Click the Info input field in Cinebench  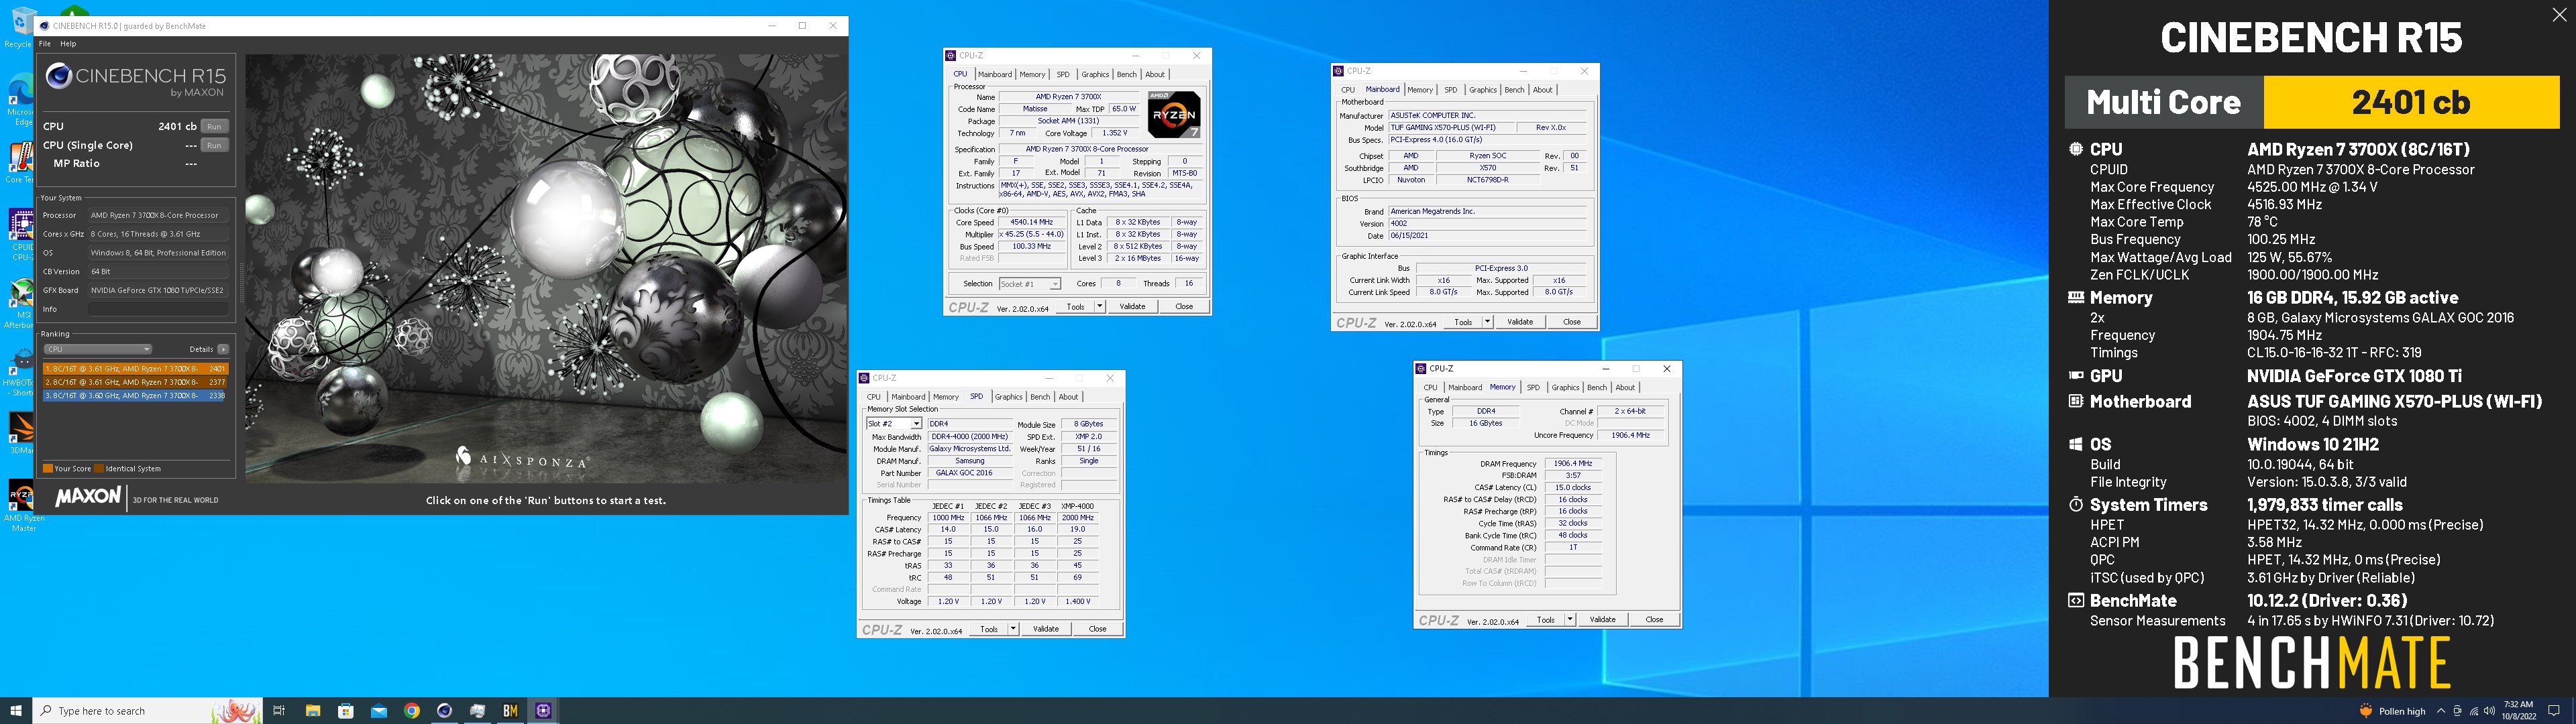pyautogui.click(x=158, y=309)
